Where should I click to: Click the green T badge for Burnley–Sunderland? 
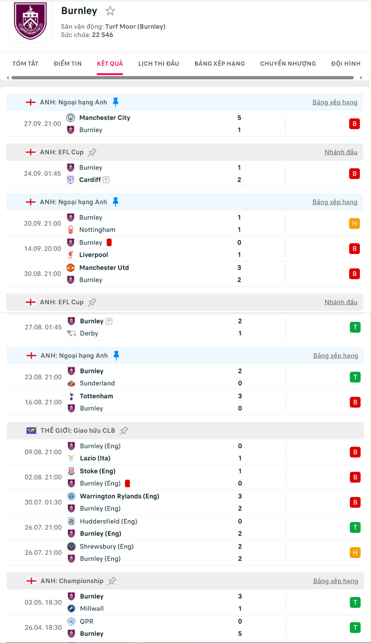click(355, 377)
